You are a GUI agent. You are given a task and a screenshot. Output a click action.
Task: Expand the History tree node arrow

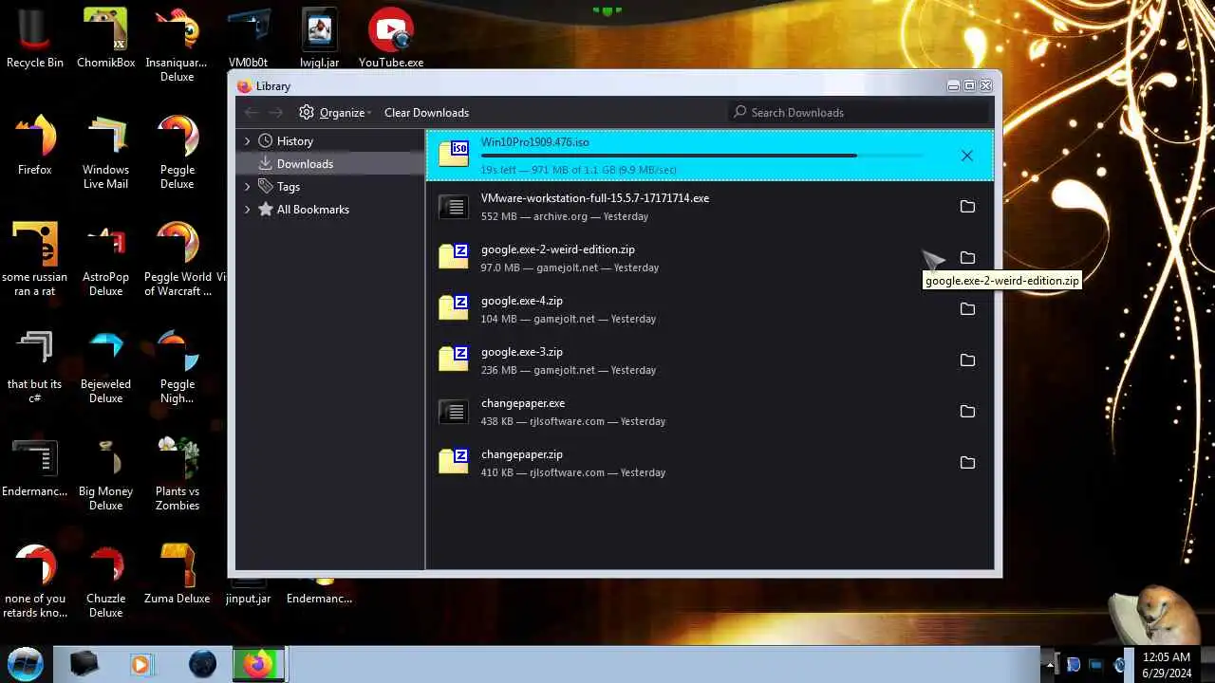point(248,141)
